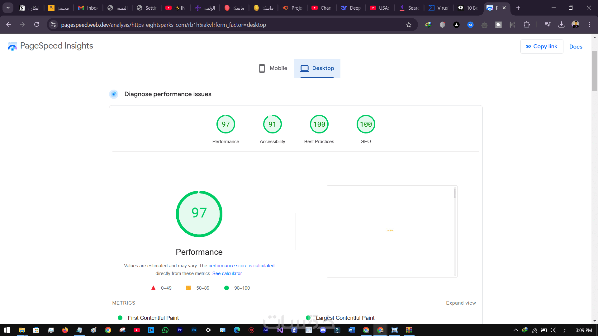
Task: Click the page vertical scrollbar thumb
Action: pyautogui.click(x=595, y=71)
